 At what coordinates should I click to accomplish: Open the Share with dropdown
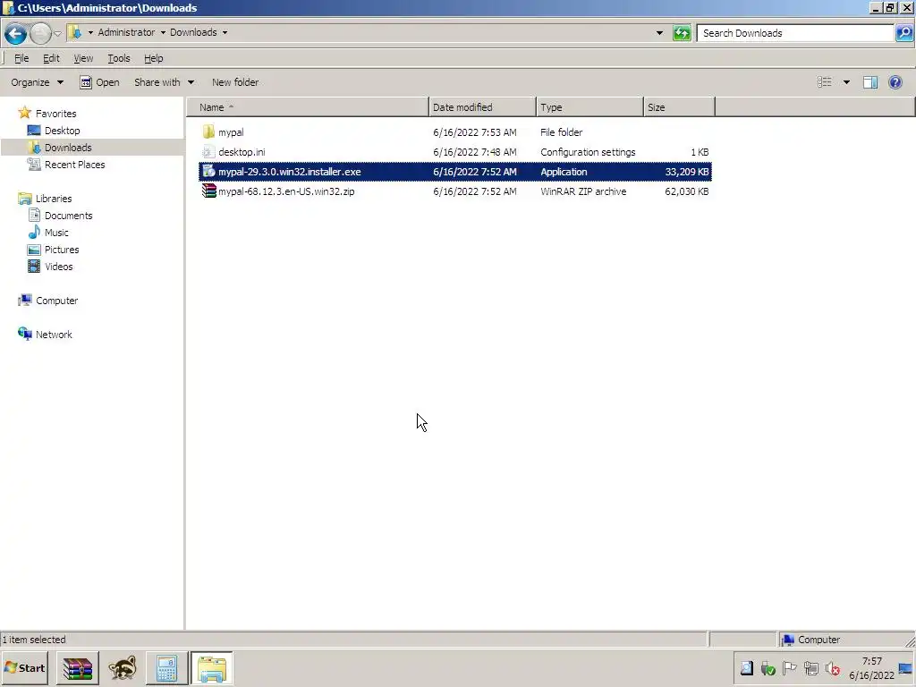(165, 82)
